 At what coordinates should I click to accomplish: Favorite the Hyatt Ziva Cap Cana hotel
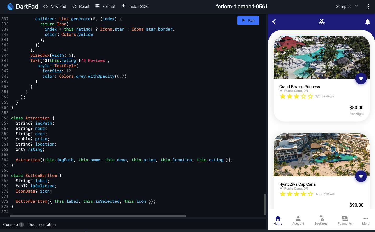pos(361,176)
